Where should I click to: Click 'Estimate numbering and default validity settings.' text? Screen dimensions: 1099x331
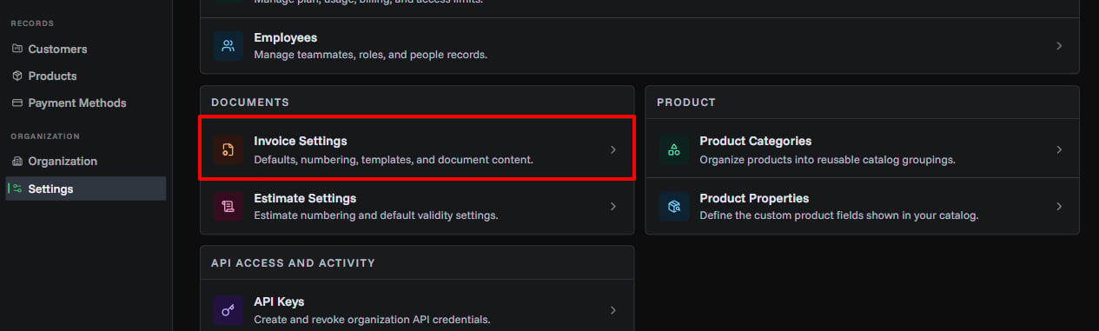click(x=376, y=215)
